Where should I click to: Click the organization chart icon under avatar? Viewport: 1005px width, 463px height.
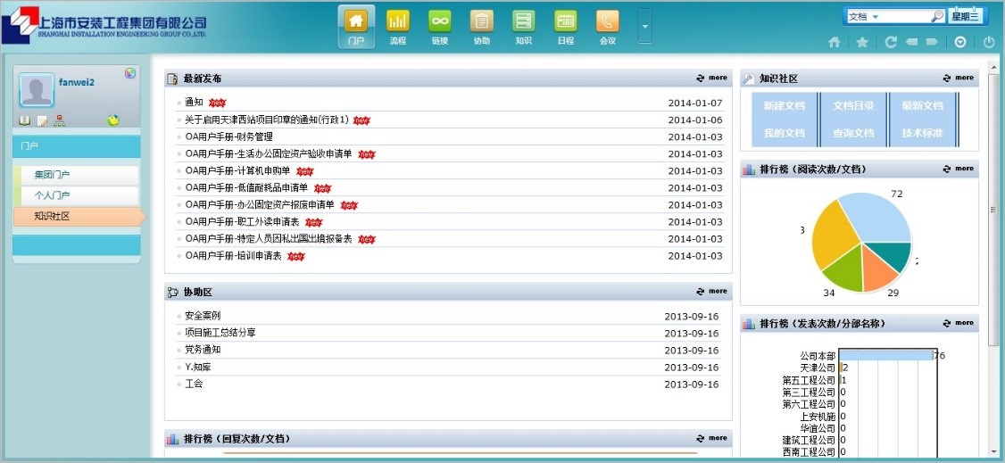pyautogui.click(x=60, y=120)
